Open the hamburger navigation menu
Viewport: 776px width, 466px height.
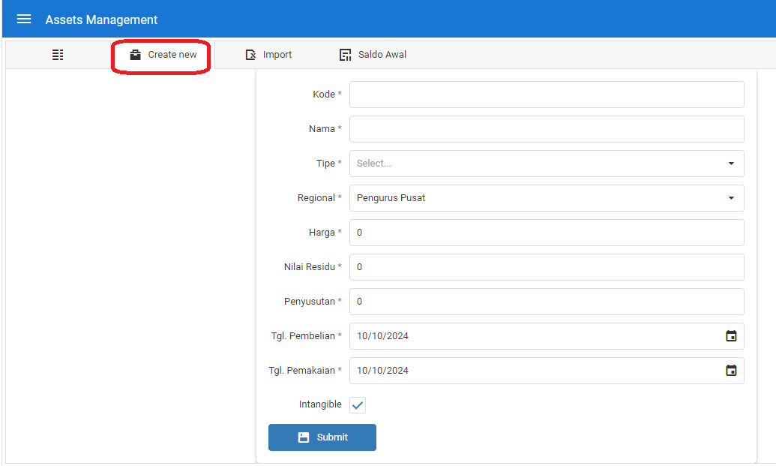[24, 20]
